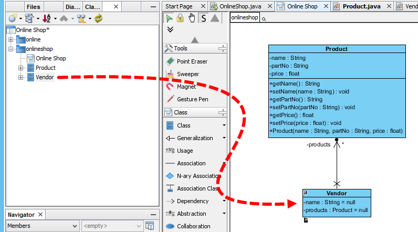
Task: Select the Collaboration shape tool
Action: (x=195, y=226)
